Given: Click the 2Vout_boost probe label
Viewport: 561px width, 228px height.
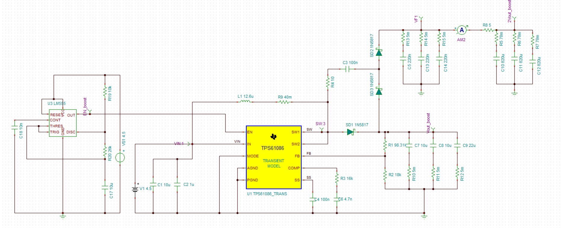Looking at the screenshot, I should [x=510, y=11].
